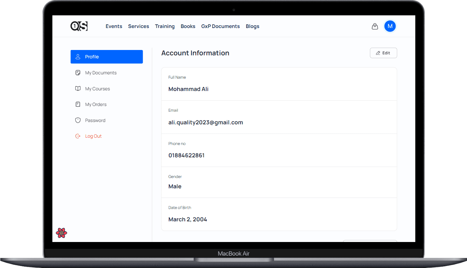The height and width of the screenshot is (268, 467).
Task: Click the blue M user avatar
Action: click(390, 26)
